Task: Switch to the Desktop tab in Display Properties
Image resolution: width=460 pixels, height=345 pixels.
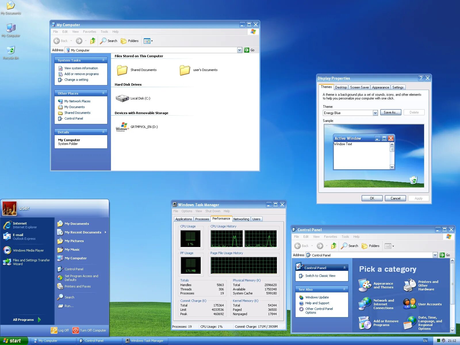Action: (x=341, y=87)
